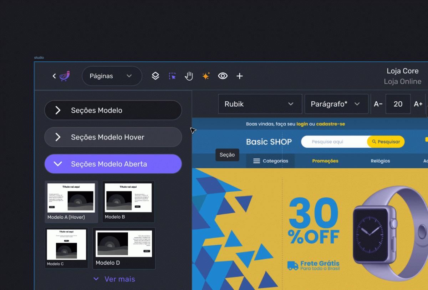Open the layers panel icon

coord(155,76)
